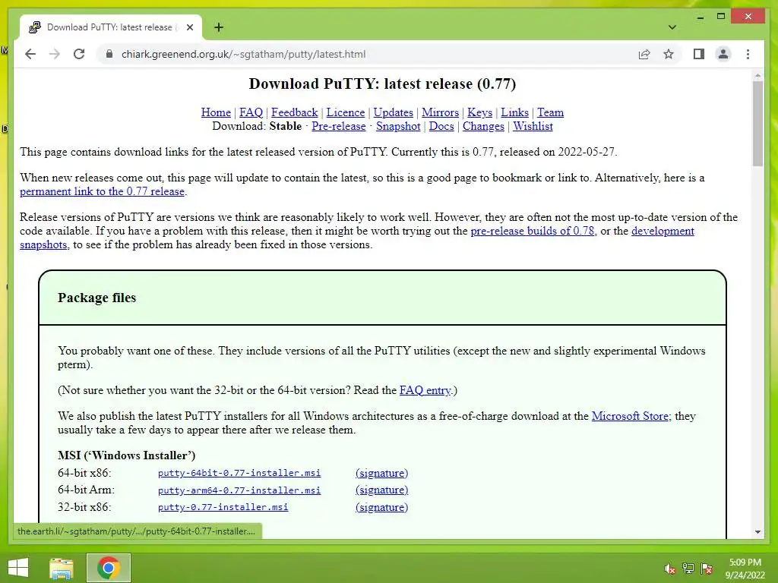Reload the PuTTY download page

[79, 54]
